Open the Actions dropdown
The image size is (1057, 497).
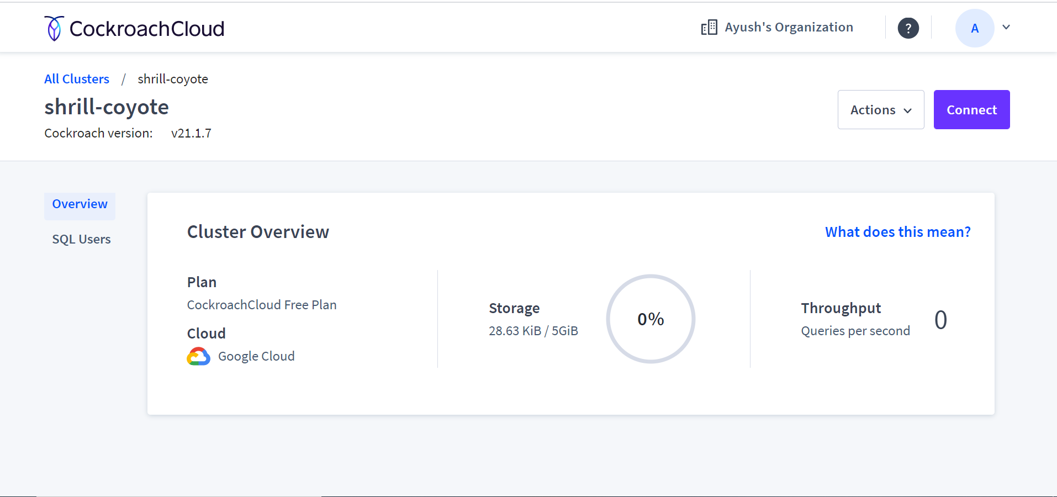click(x=881, y=110)
